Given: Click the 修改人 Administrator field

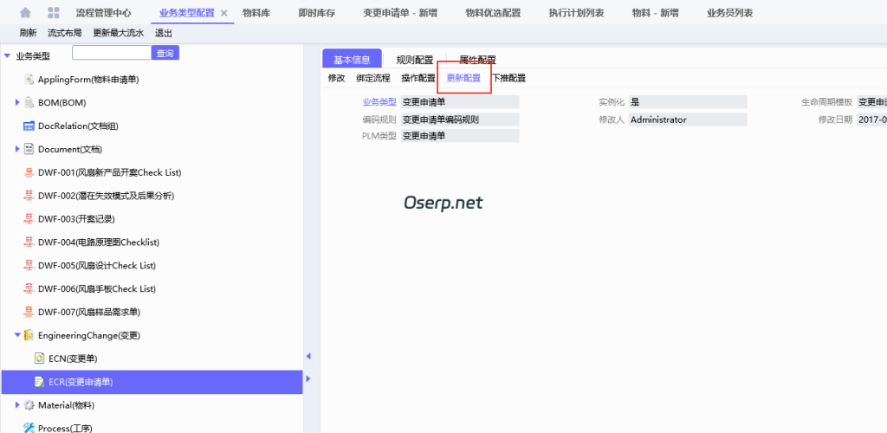Looking at the screenshot, I should click(x=688, y=120).
